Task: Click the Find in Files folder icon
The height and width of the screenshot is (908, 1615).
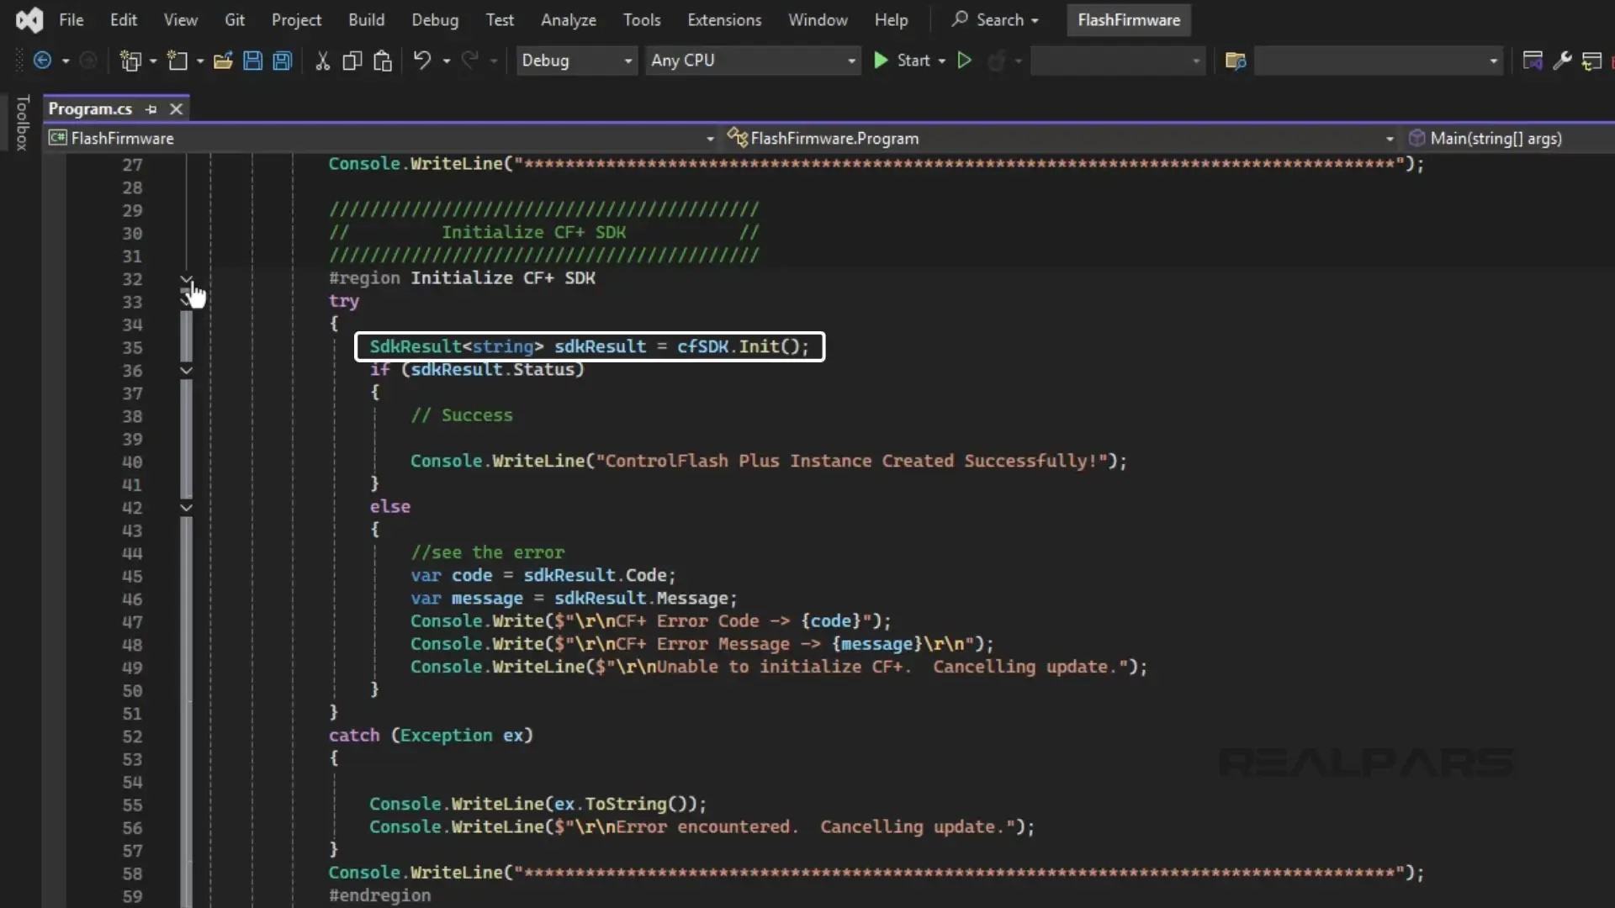Action: (x=1236, y=61)
